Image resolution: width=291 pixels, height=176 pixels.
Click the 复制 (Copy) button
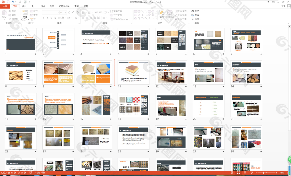[12, 15]
